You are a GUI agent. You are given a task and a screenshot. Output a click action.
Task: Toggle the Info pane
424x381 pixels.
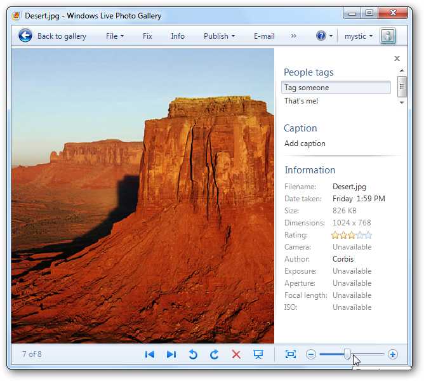178,36
